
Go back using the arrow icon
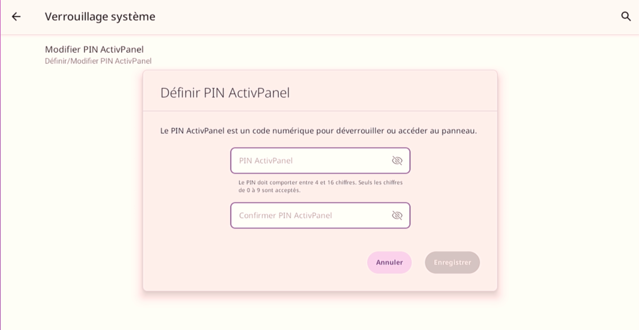(x=16, y=17)
